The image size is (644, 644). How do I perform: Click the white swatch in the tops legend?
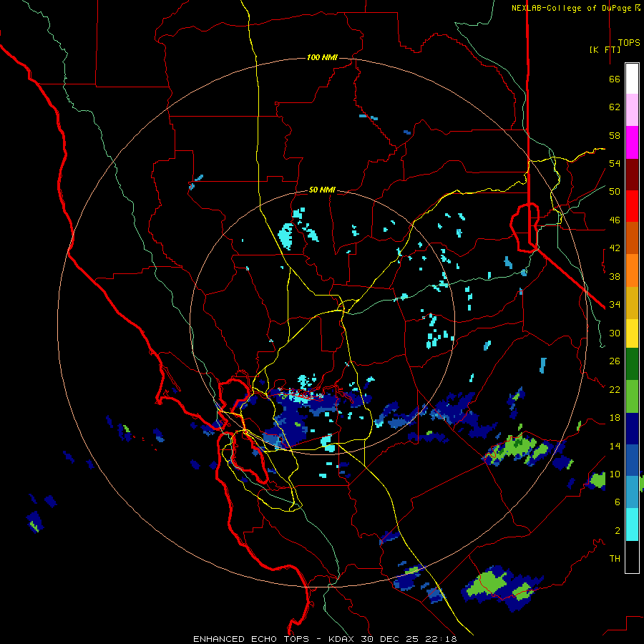(x=632, y=79)
